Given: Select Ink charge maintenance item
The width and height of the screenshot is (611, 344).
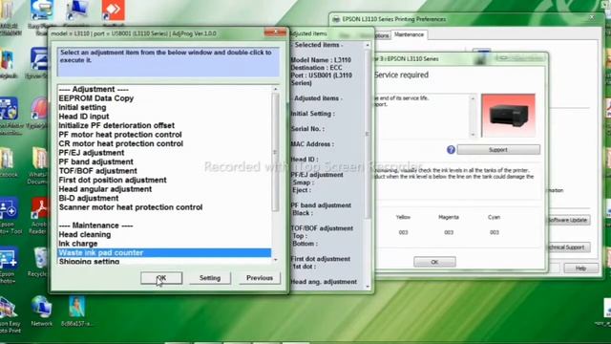Looking at the screenshot, I should pyautogui.click(x=78, y=244).
